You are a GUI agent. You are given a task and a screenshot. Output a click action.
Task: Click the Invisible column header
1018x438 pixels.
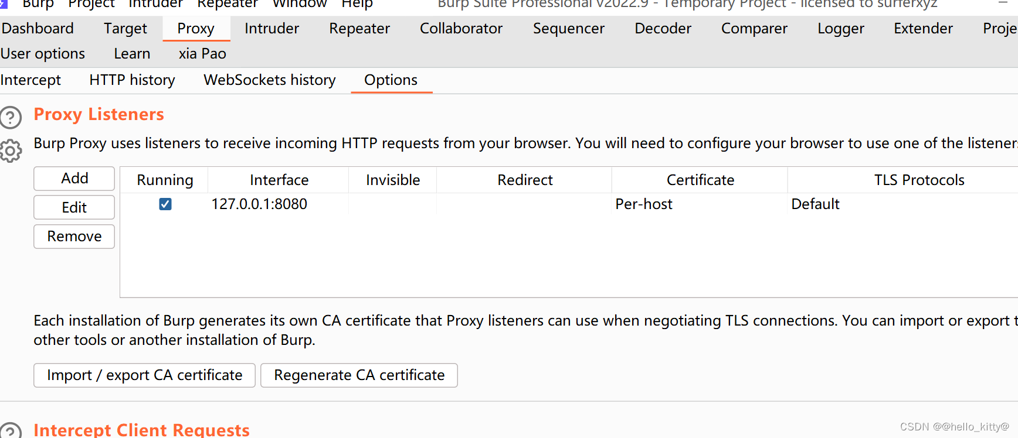(393, 180)
